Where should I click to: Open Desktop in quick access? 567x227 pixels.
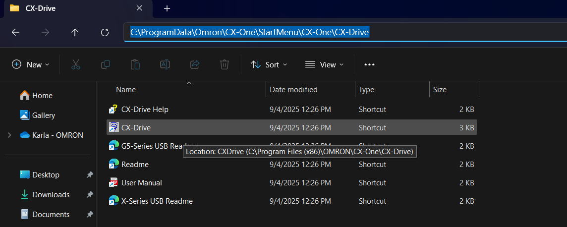click(x=46, y=174)
